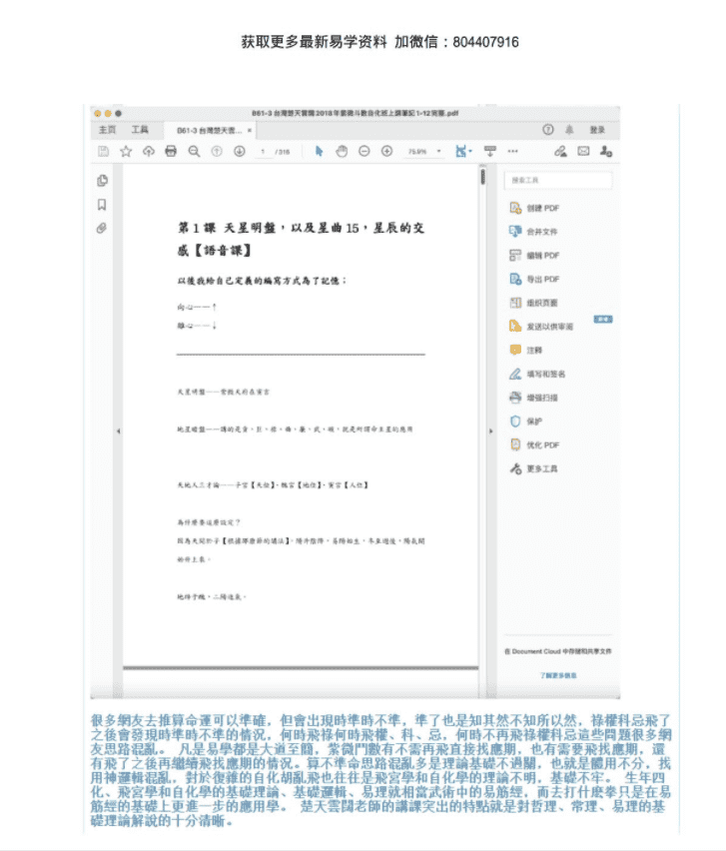Star the document as favorite

click(126, 151)
